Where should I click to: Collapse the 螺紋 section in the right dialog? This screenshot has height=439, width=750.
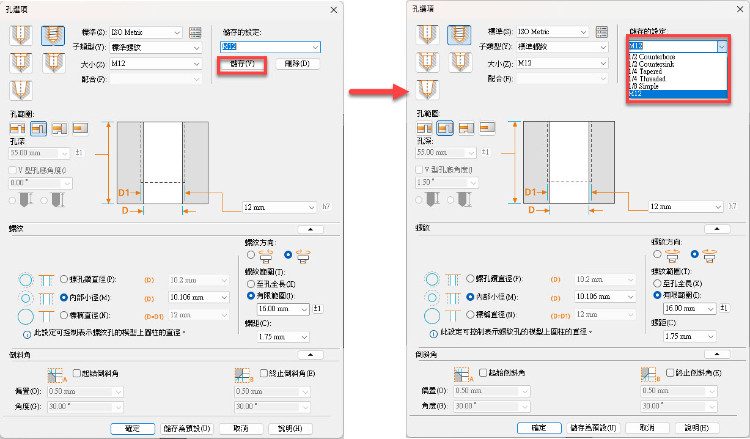coord(717,229)
